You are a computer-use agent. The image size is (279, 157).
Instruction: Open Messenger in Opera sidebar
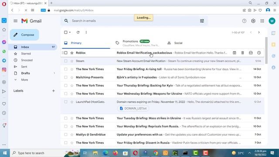tap(4, 42)
